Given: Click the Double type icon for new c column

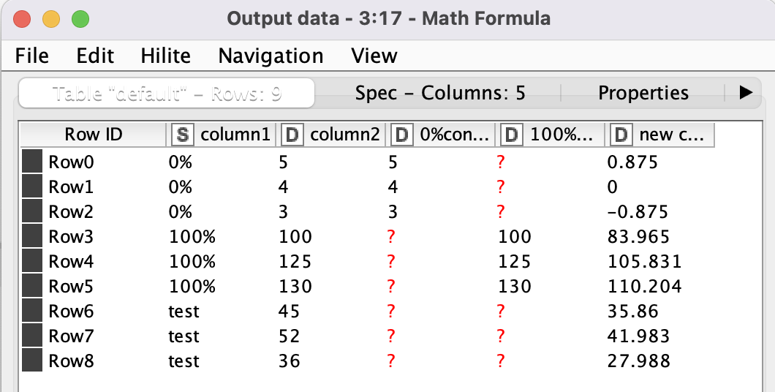Looking at the screenshot, I should 622,135.
